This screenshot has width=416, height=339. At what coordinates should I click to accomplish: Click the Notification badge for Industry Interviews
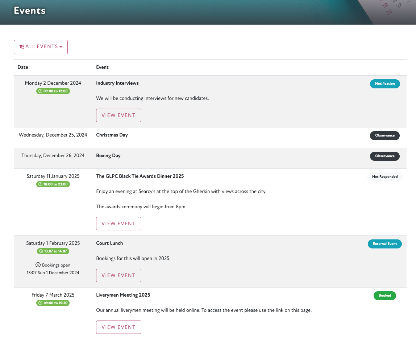pyautogui.click(x=385, y=84)
